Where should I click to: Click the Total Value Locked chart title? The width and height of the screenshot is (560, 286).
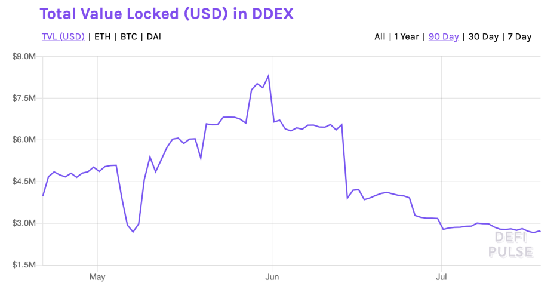(x=167, y=13)
